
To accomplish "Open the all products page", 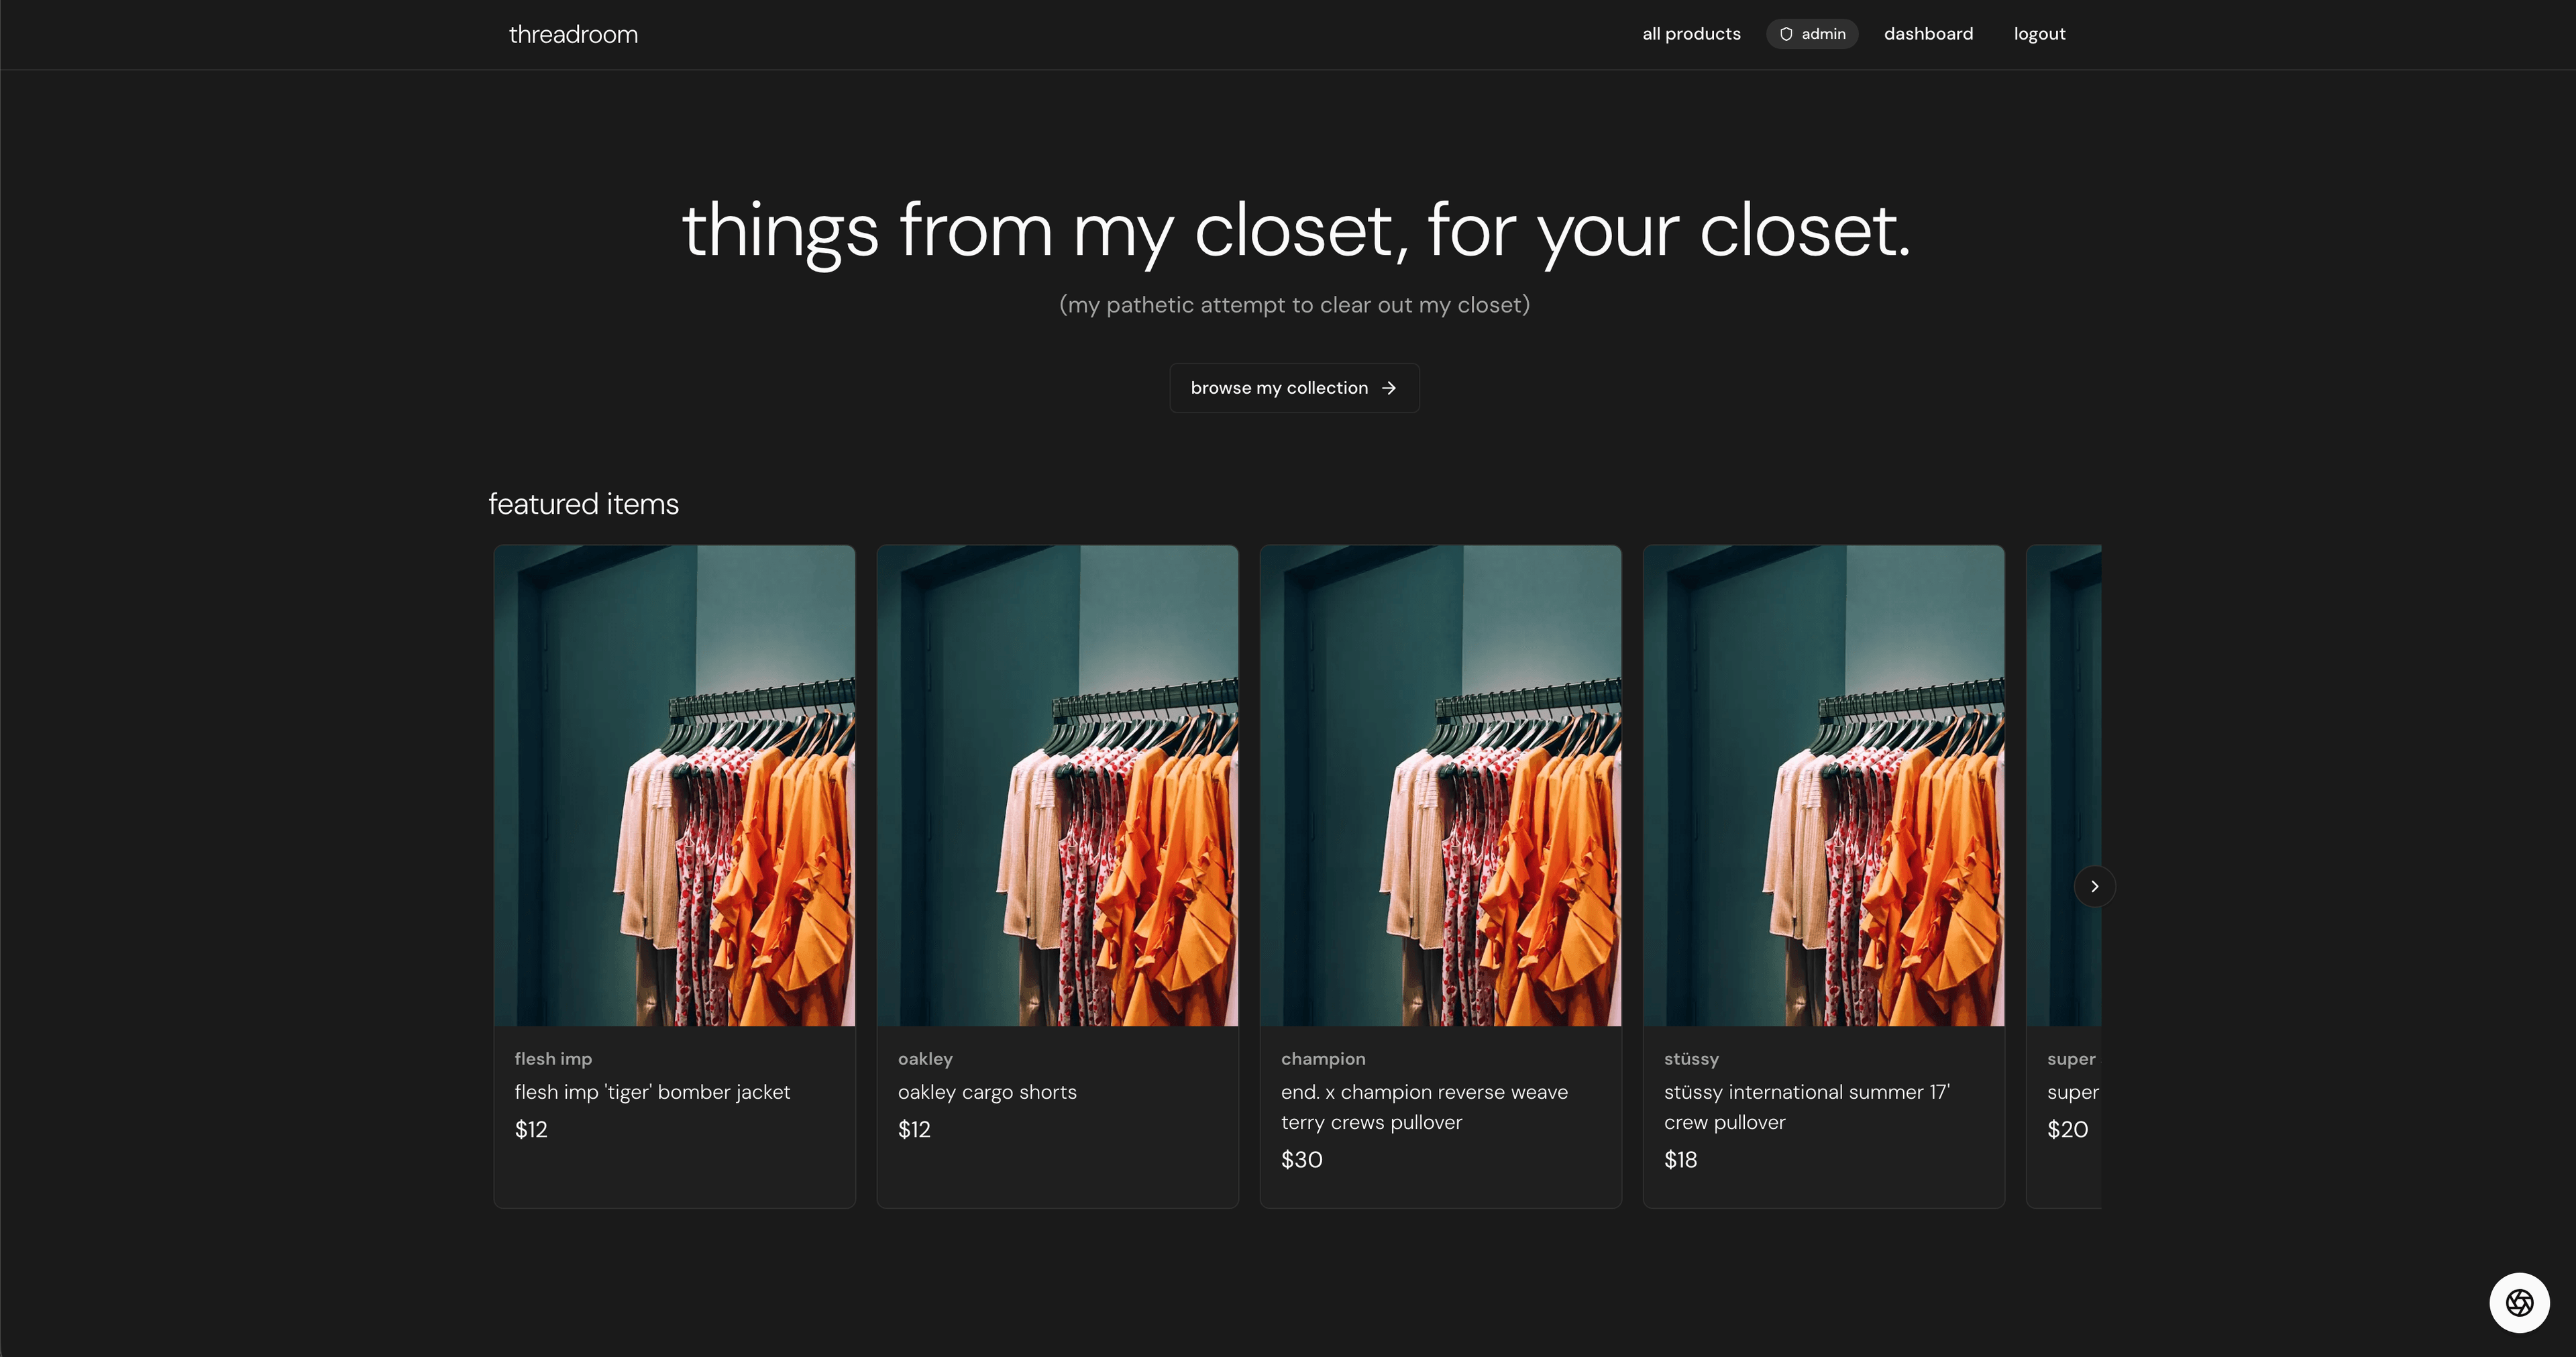I will (1691, 33).
